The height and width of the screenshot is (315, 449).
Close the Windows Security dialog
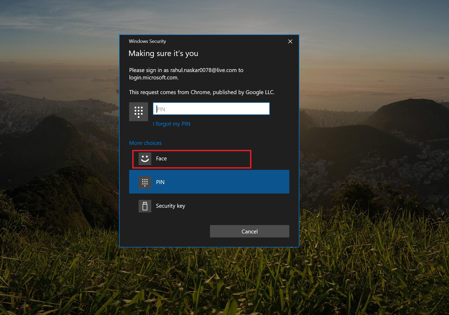[290, 41]
